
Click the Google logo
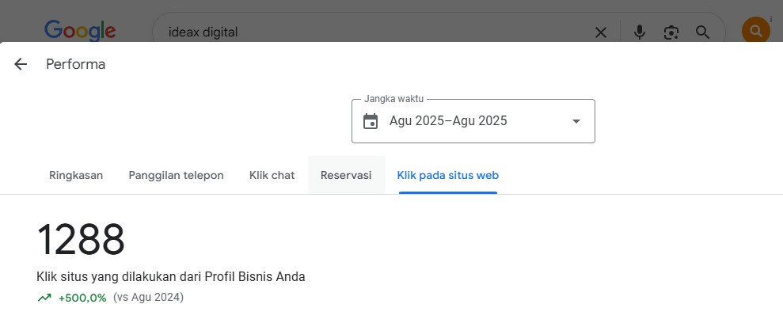(x=80, y=31)
